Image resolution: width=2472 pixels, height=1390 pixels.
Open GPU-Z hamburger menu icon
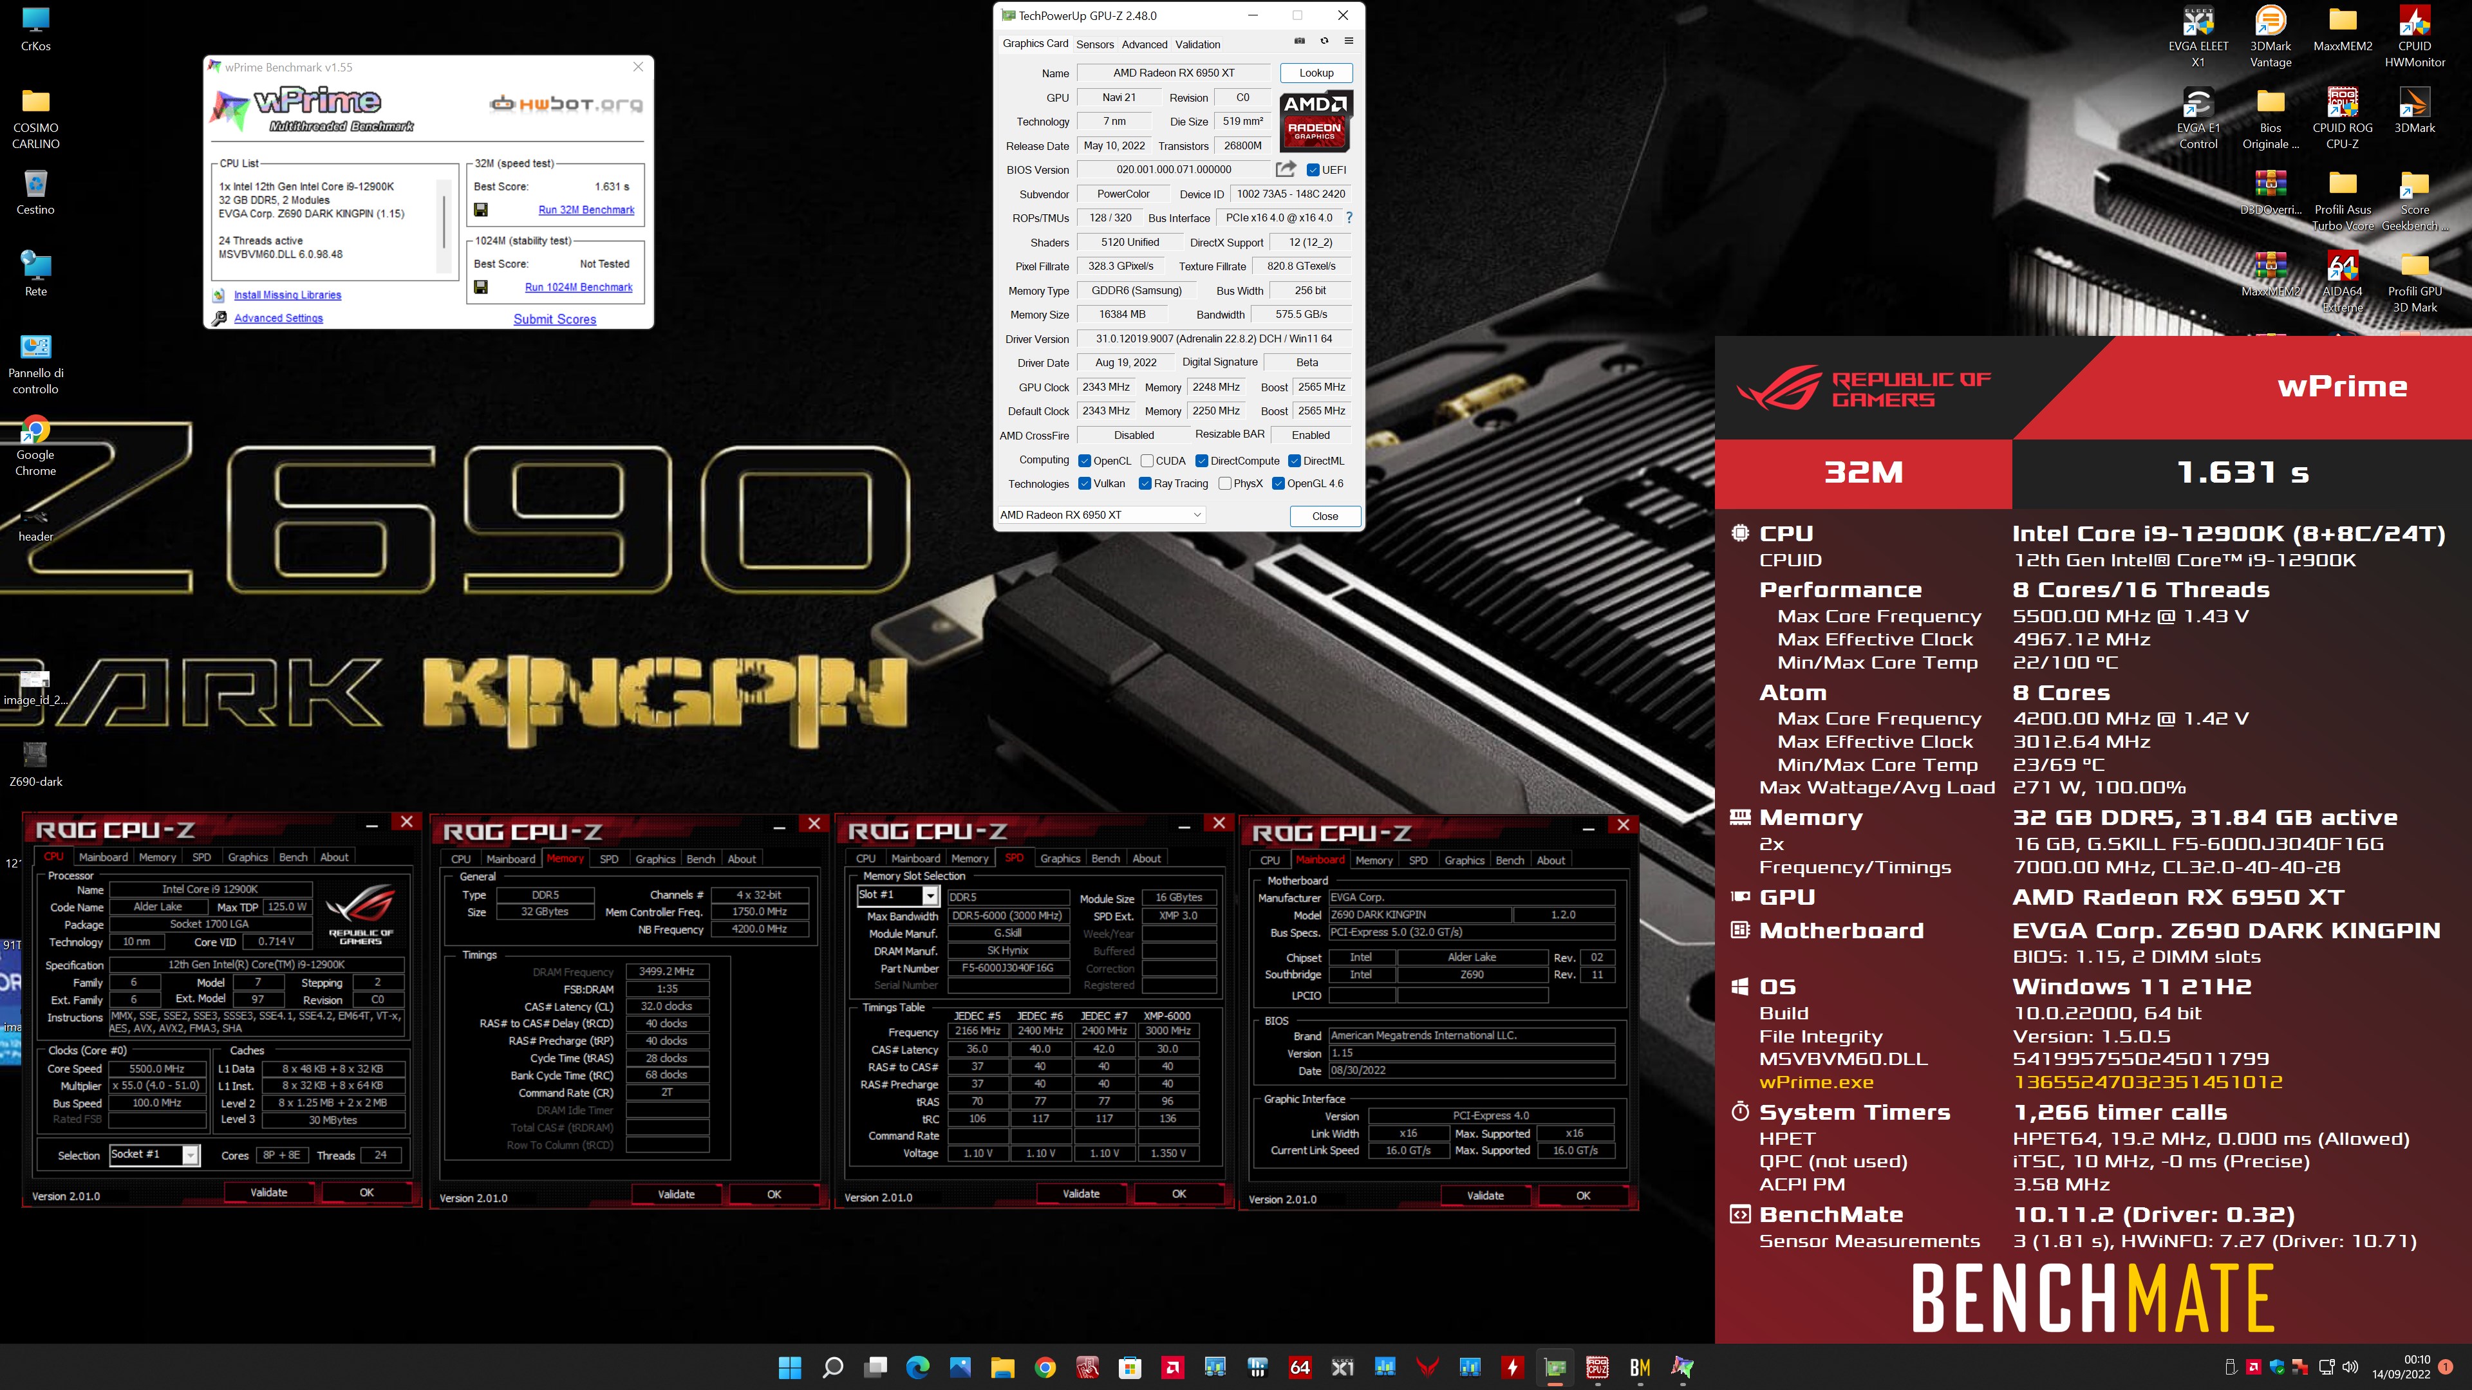[x=1348, y=41]
